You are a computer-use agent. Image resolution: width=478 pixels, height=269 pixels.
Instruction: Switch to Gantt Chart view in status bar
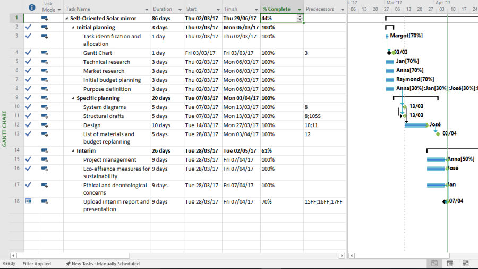point(434,264)
